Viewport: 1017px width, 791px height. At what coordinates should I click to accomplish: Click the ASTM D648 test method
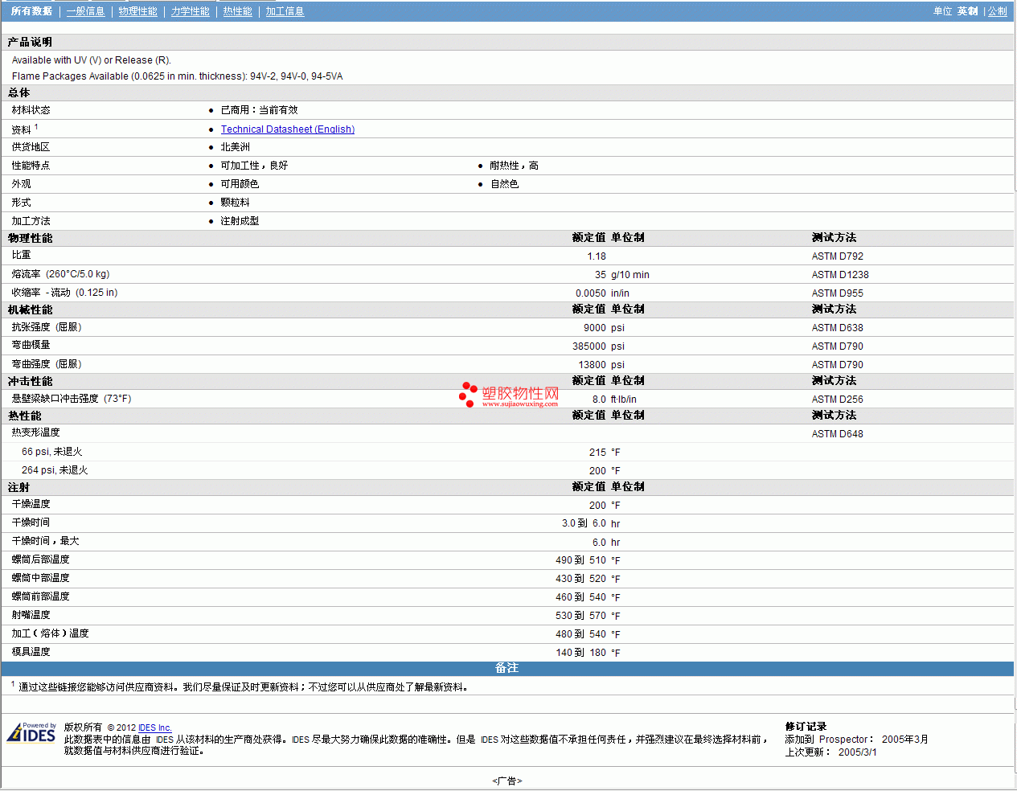coord(838,434)
